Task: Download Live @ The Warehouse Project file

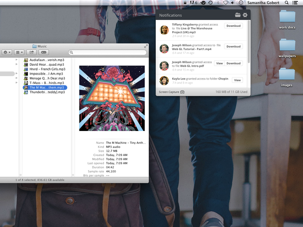Action: pyautogui.click(x=233, y=26)
